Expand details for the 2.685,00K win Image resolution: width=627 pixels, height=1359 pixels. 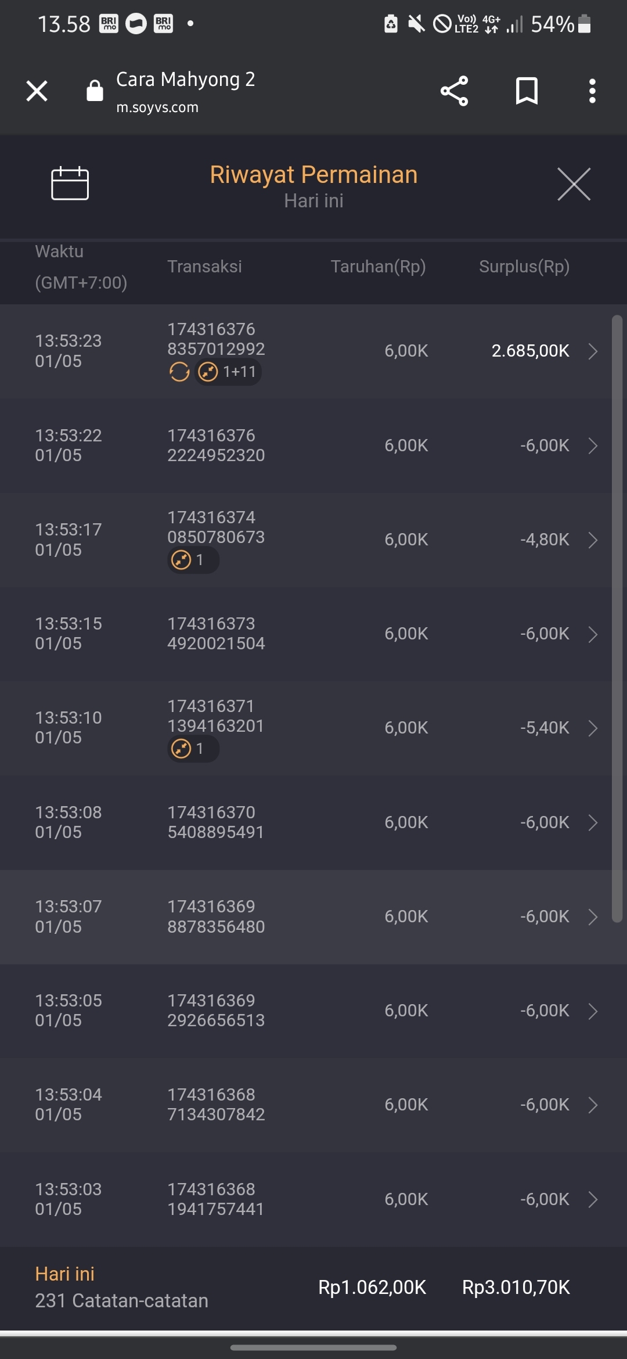[x=593, y=351]
